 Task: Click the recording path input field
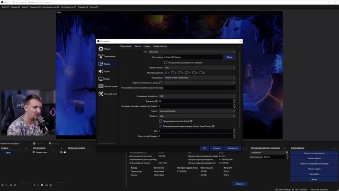point(193,57)
